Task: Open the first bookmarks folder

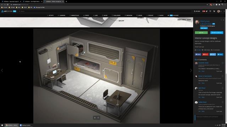Action: 4,7
